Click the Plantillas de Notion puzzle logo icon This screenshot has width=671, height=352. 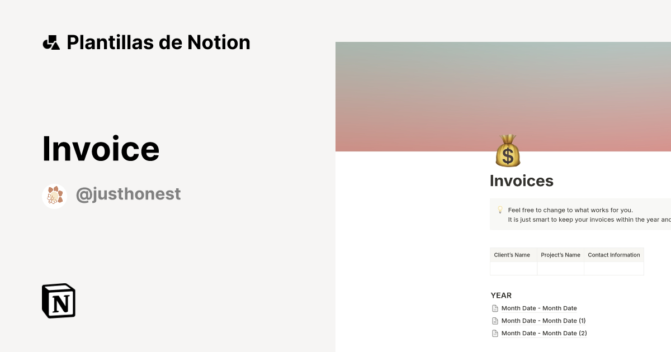52,42
